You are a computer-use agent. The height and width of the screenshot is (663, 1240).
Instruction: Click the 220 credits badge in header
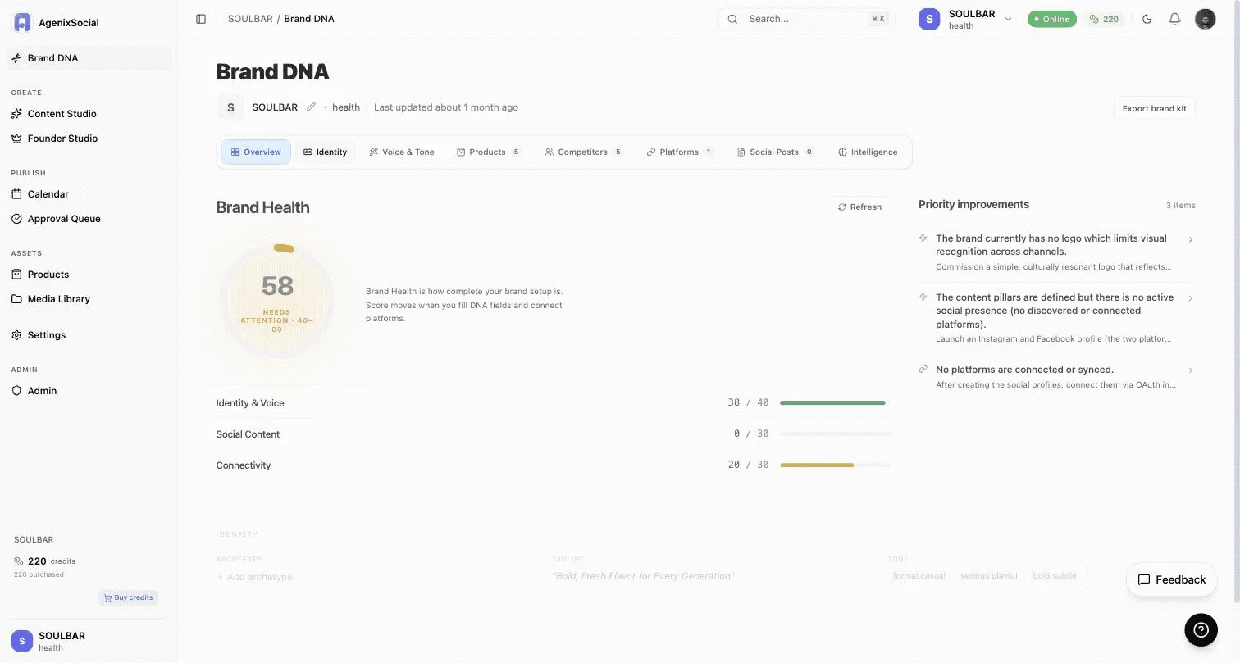click(1104, 19)
